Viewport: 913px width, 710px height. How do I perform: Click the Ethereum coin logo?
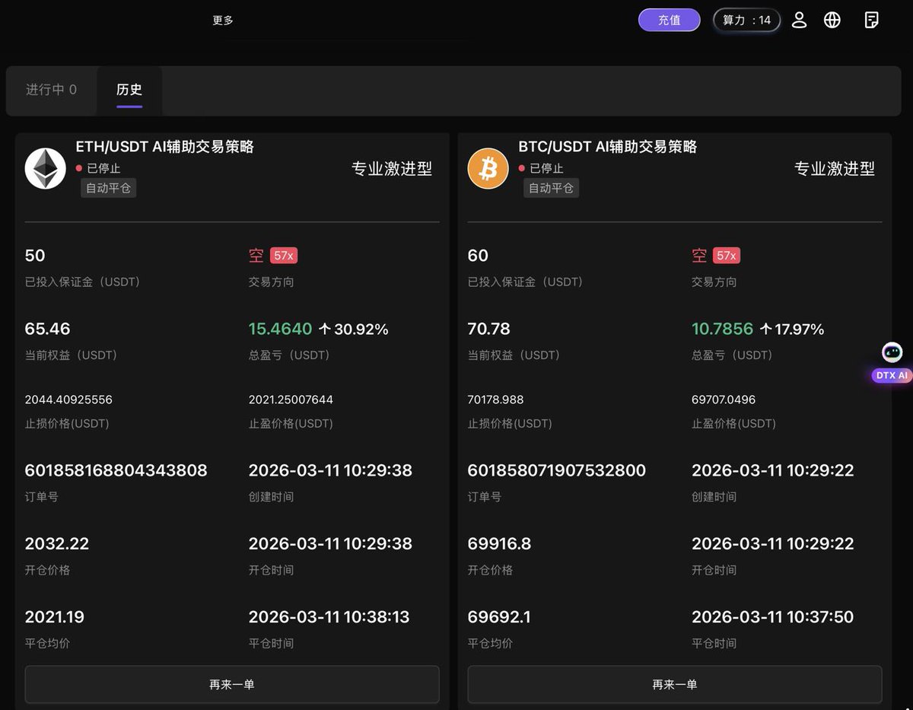pyautogui.click(x=45, y=168)
